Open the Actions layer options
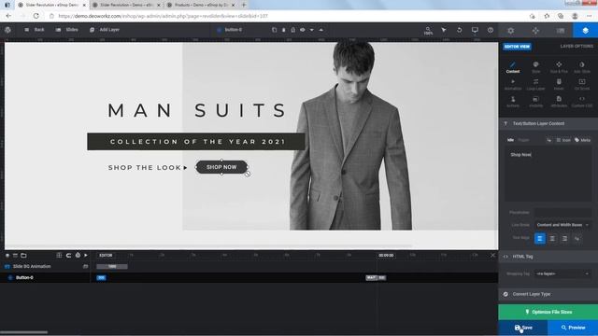This screenshot has height=336, width=598. (513, 102)
